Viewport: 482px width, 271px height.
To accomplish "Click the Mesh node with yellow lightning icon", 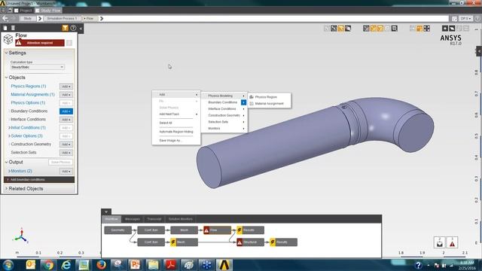I will 184,242.
